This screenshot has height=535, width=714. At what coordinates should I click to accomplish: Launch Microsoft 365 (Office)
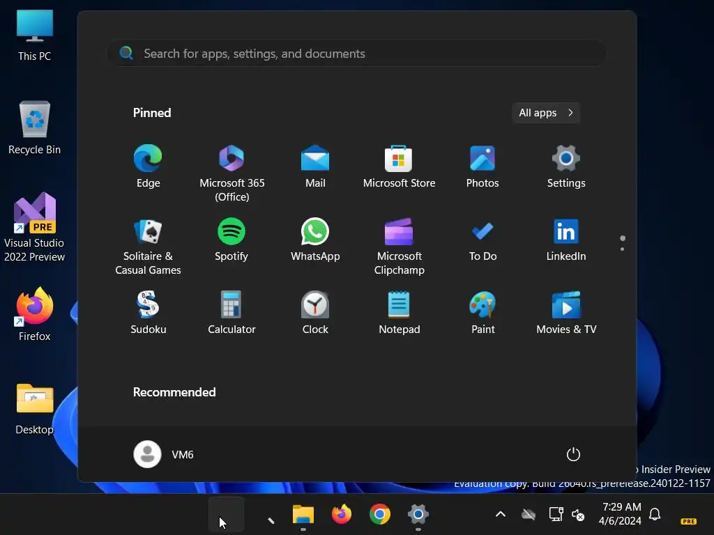(231, 173)
